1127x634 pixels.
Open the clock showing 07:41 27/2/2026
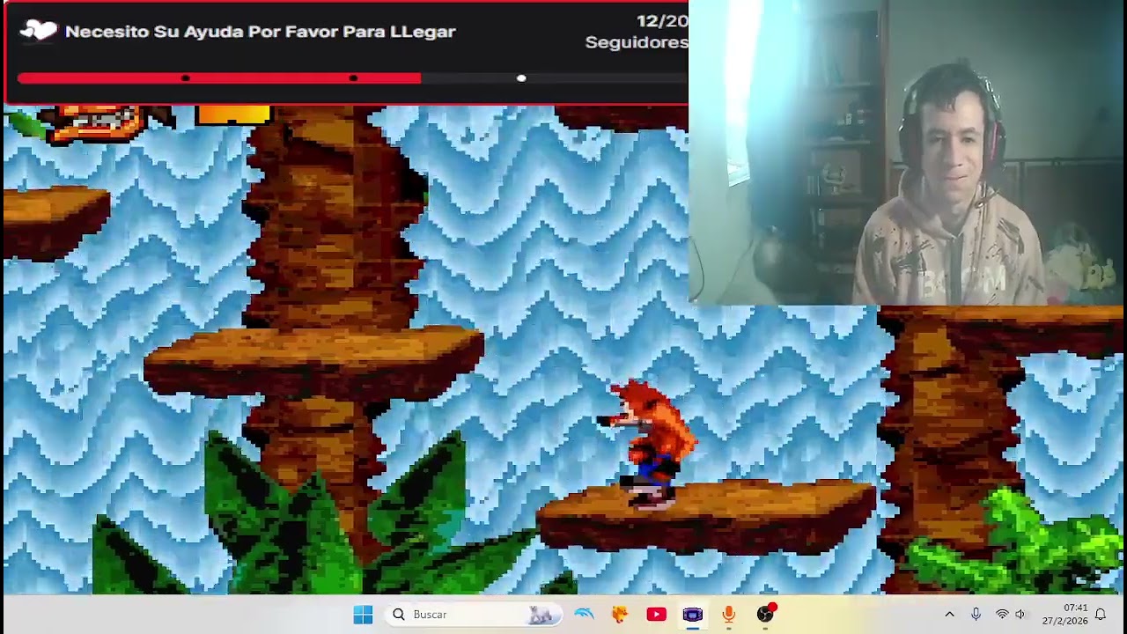click(x=1064, y=615)
